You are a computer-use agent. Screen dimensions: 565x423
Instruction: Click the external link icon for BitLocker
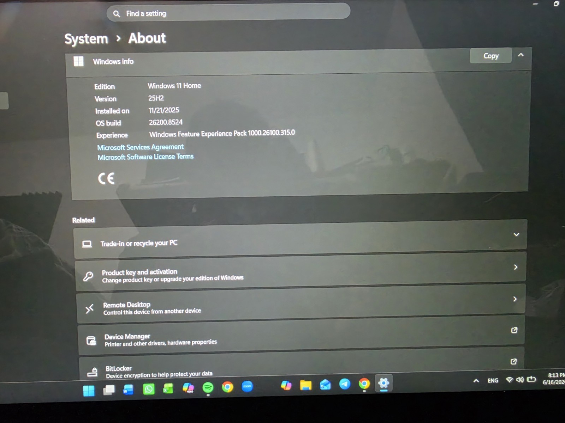point(513,362)
